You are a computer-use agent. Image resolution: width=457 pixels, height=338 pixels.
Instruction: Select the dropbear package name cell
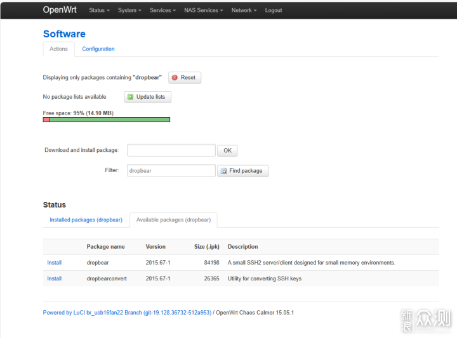[x=98, y=263]
